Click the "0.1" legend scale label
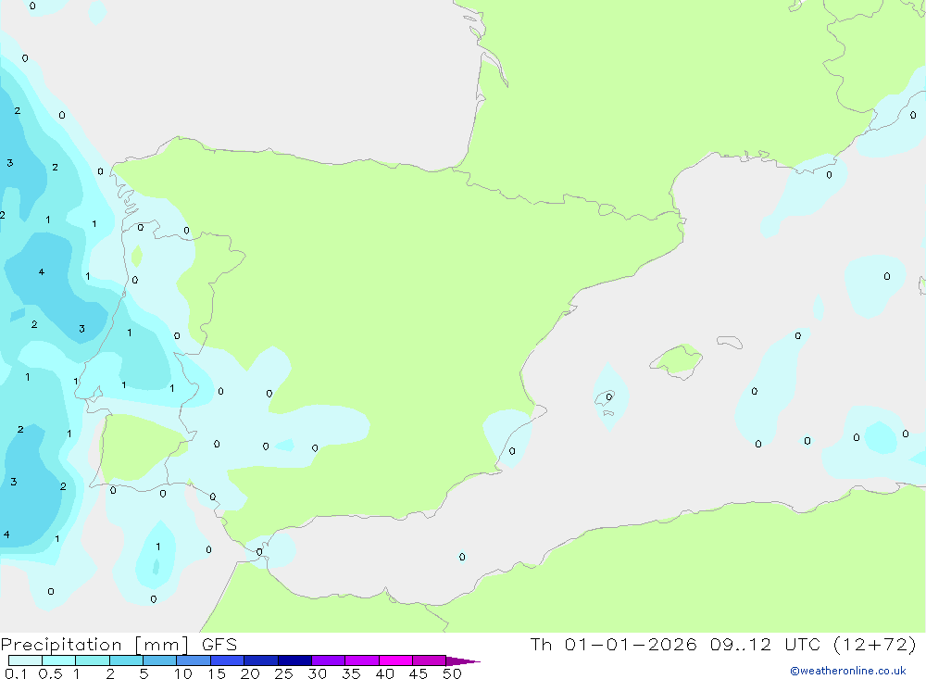Screen dimensions: 926x679 [16, 673]
